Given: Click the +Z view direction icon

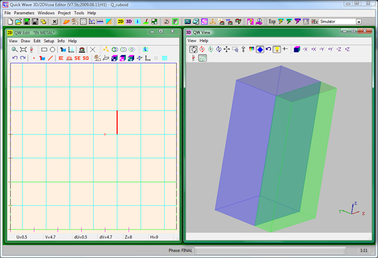Looking at the screenshot, I should click(x=347, y=49).
